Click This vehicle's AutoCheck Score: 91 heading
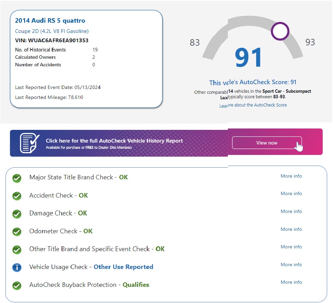The height and width of the screenshot is (303, 333). click(x=253, y=82)
